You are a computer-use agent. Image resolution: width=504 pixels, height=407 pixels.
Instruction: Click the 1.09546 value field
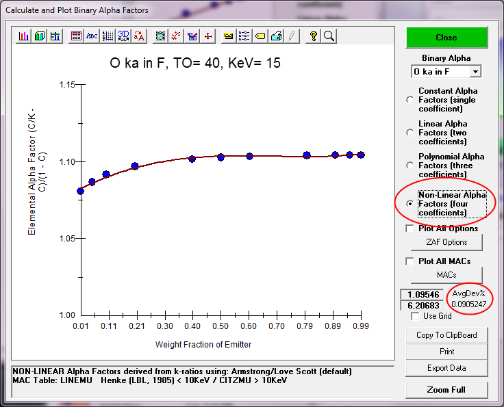[x=422, y=295]
